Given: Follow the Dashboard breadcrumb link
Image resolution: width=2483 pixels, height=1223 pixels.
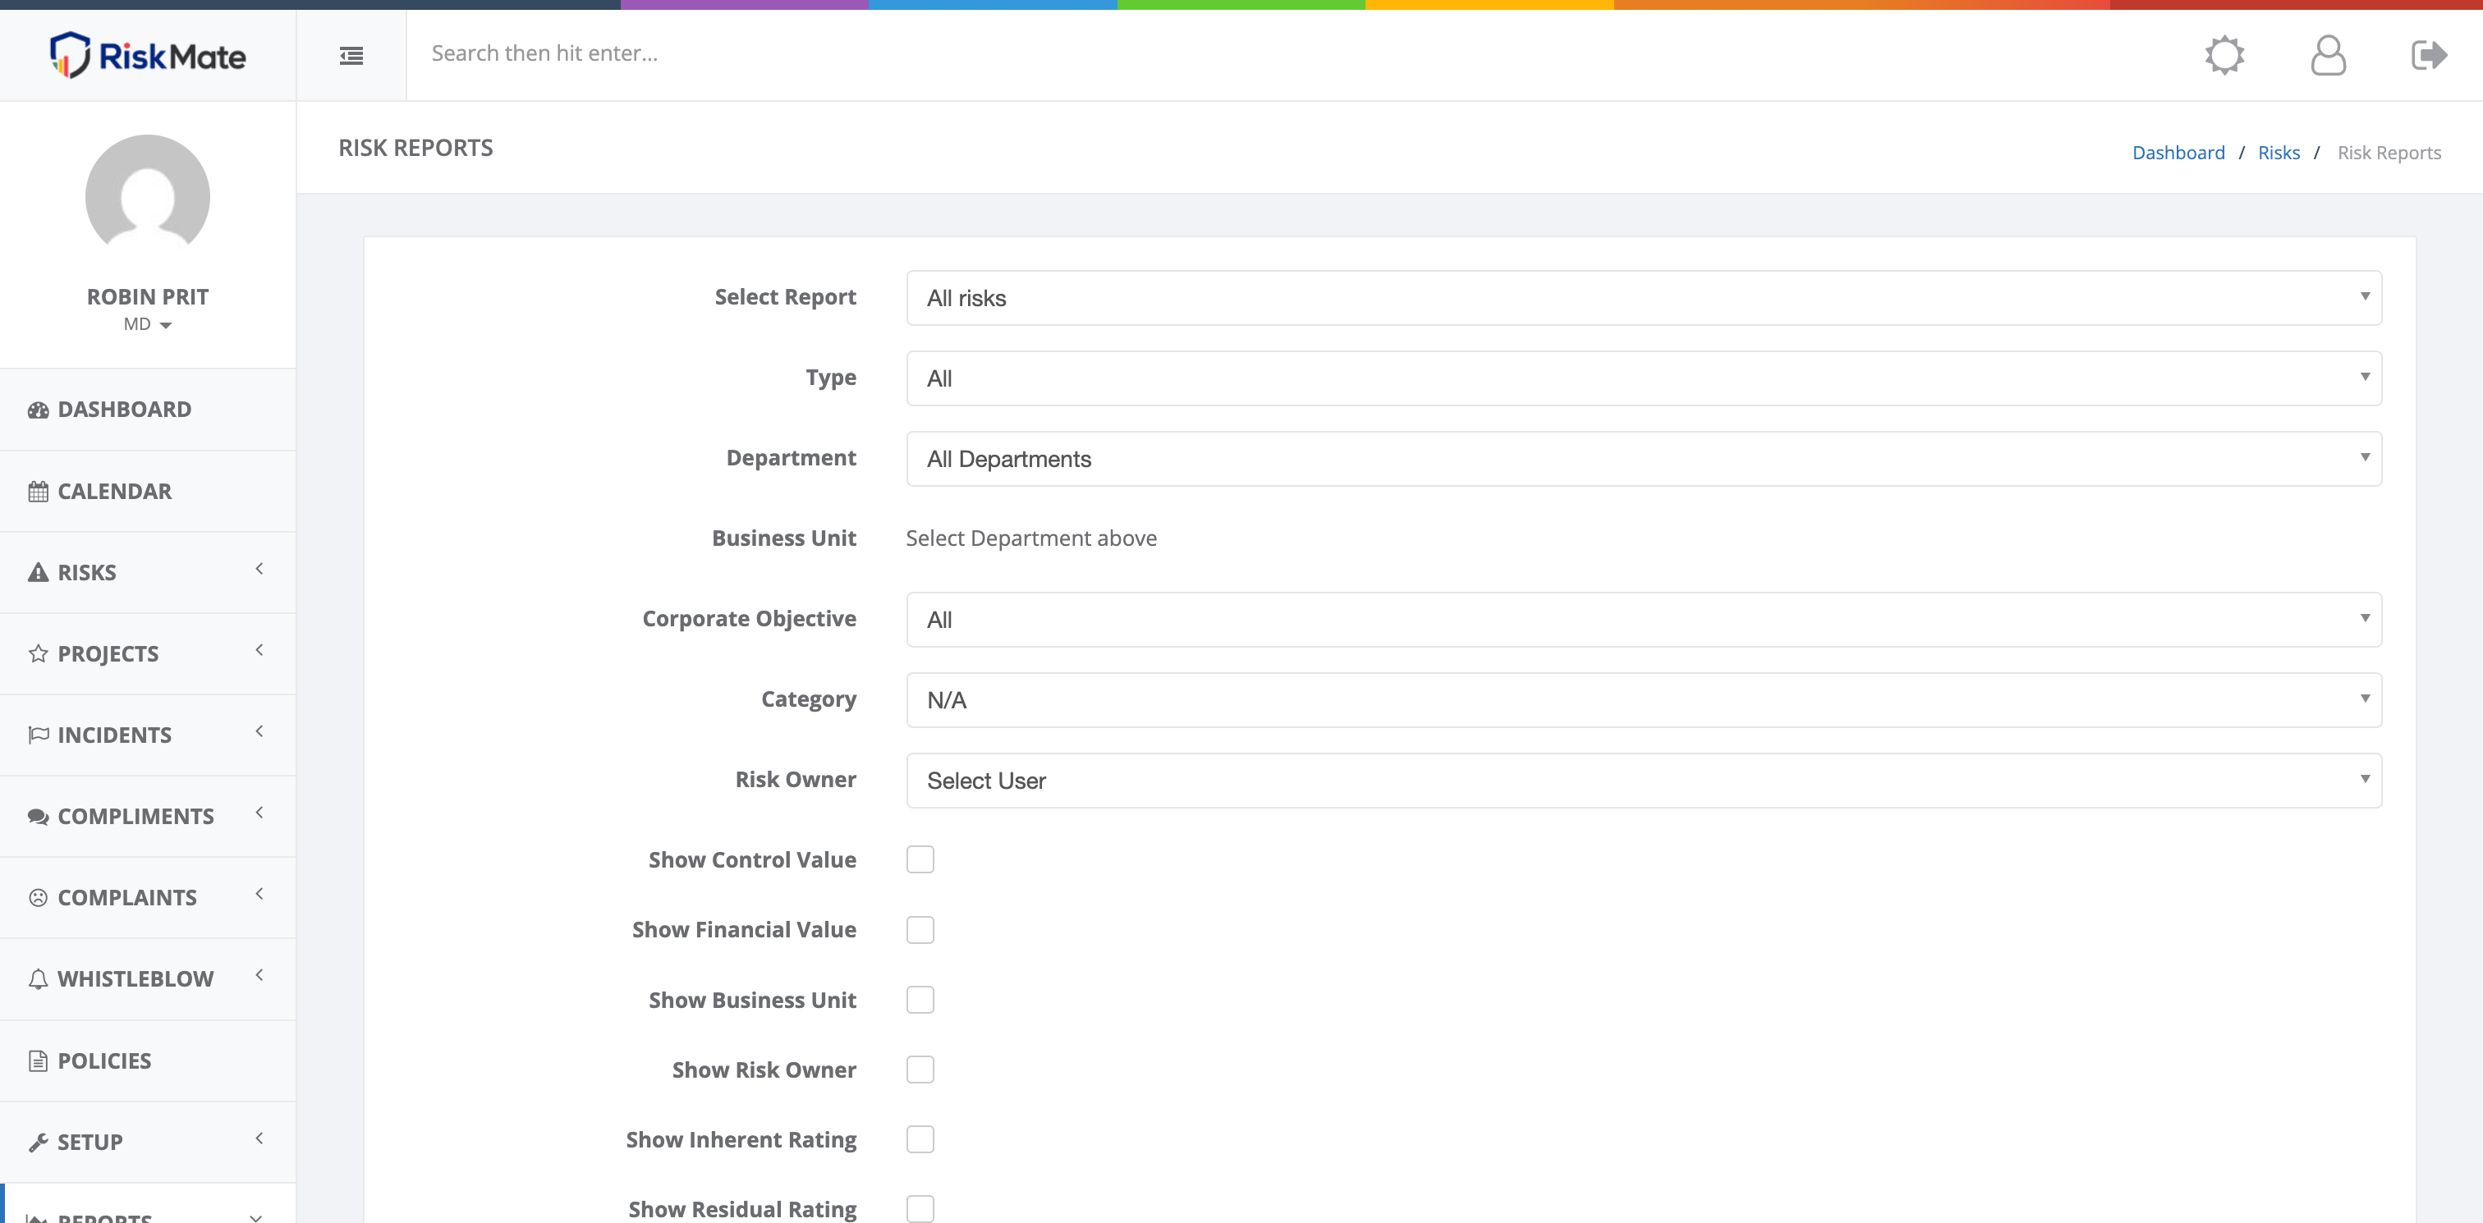Looking at the screenshot, I should pyautogui.click(x=2178, y=153).
